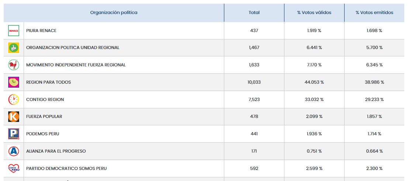This screenshot has height=181, width=408.
Task: Select the PIURA RENACE name
Action: click(x=41, y=31)
